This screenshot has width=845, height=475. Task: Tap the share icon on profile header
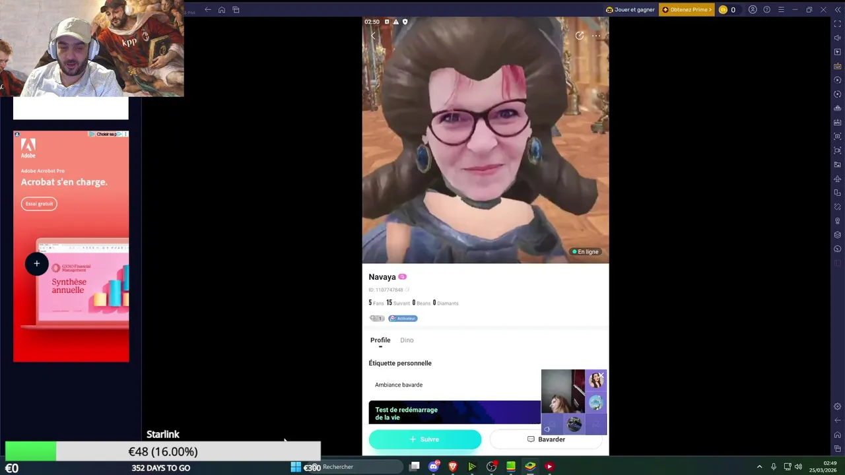point(579,36)
